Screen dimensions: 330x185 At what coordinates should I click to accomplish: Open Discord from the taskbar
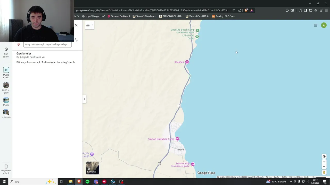click(96, 182)
